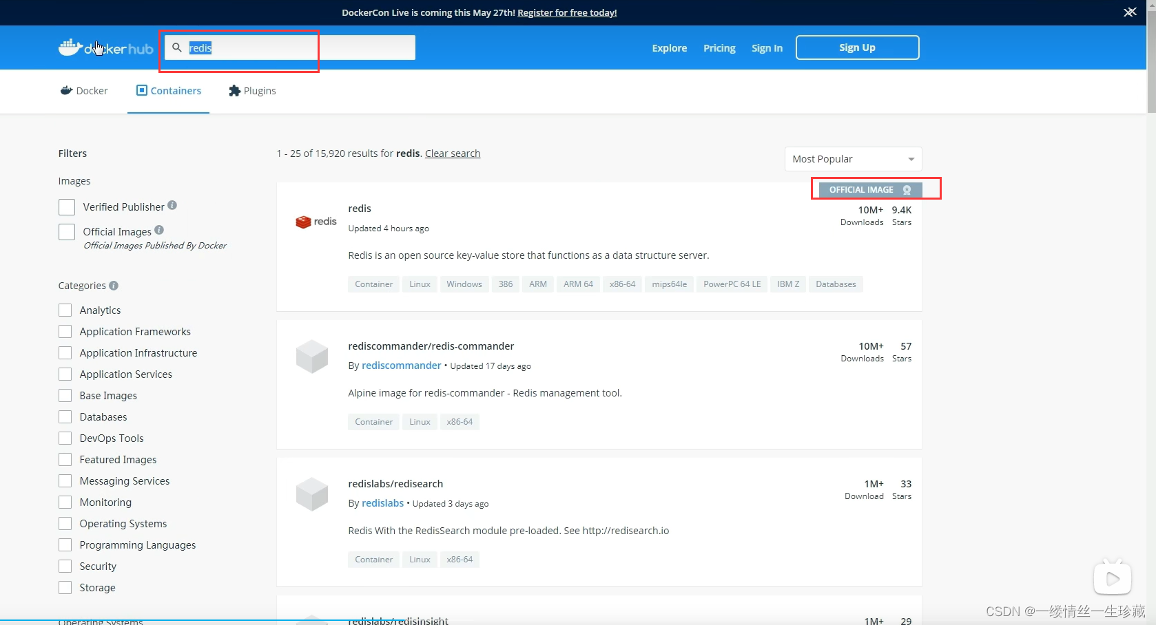Image resolution: width=1156 pixels, height=625 pixels.
Task: Check the DevOps Tools category
Action: click(x=65, y=438)
